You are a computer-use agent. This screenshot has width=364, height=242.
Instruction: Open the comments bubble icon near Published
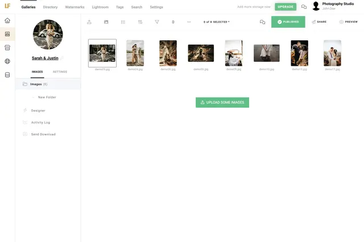(x=262, y=22)
